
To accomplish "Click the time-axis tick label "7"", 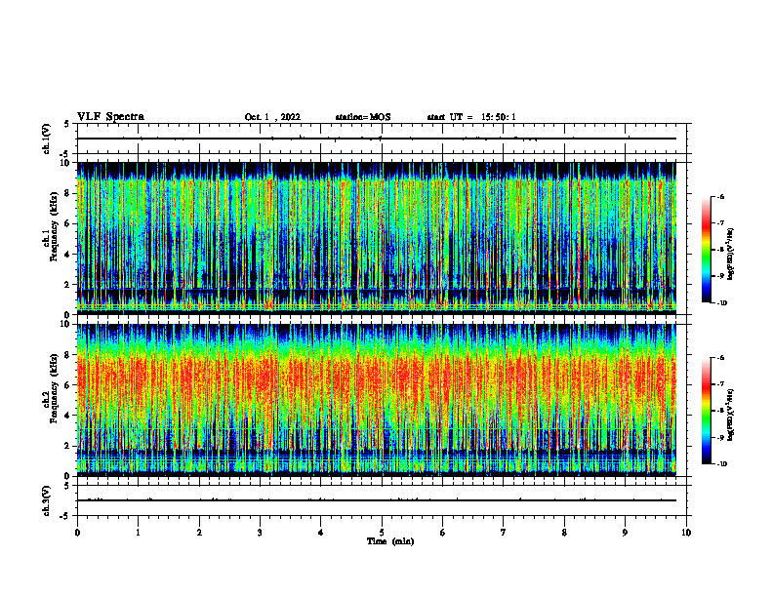I will pyautogui.click(x=504, y=533).
